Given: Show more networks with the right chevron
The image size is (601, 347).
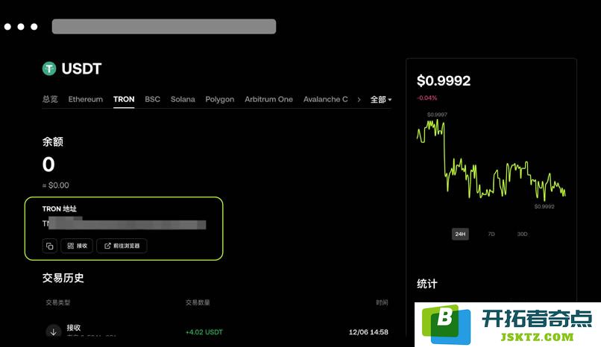Looking at the screenshot, I should tap(359, 100).
